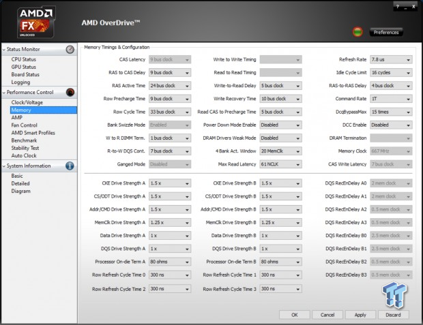Click the Status Monitor gauge icon
This screenshot has width=423, height=325.
[x=70, y=49]
